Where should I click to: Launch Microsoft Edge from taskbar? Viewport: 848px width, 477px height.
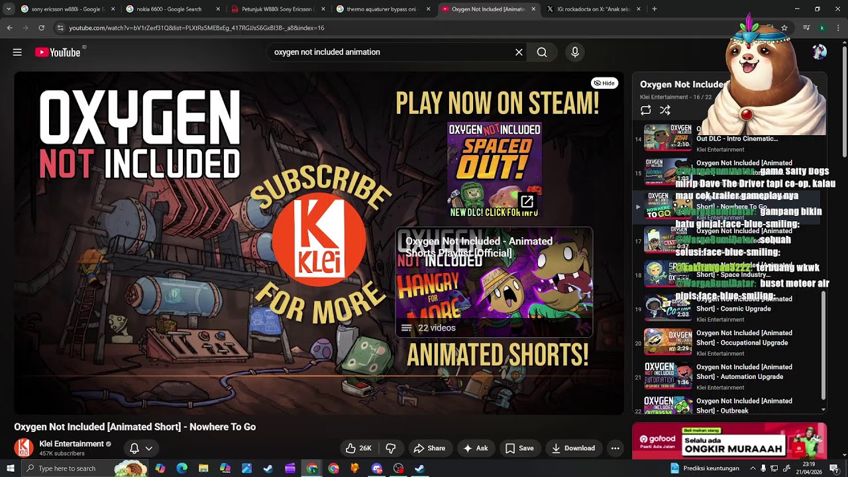click(x=182, y=468)
